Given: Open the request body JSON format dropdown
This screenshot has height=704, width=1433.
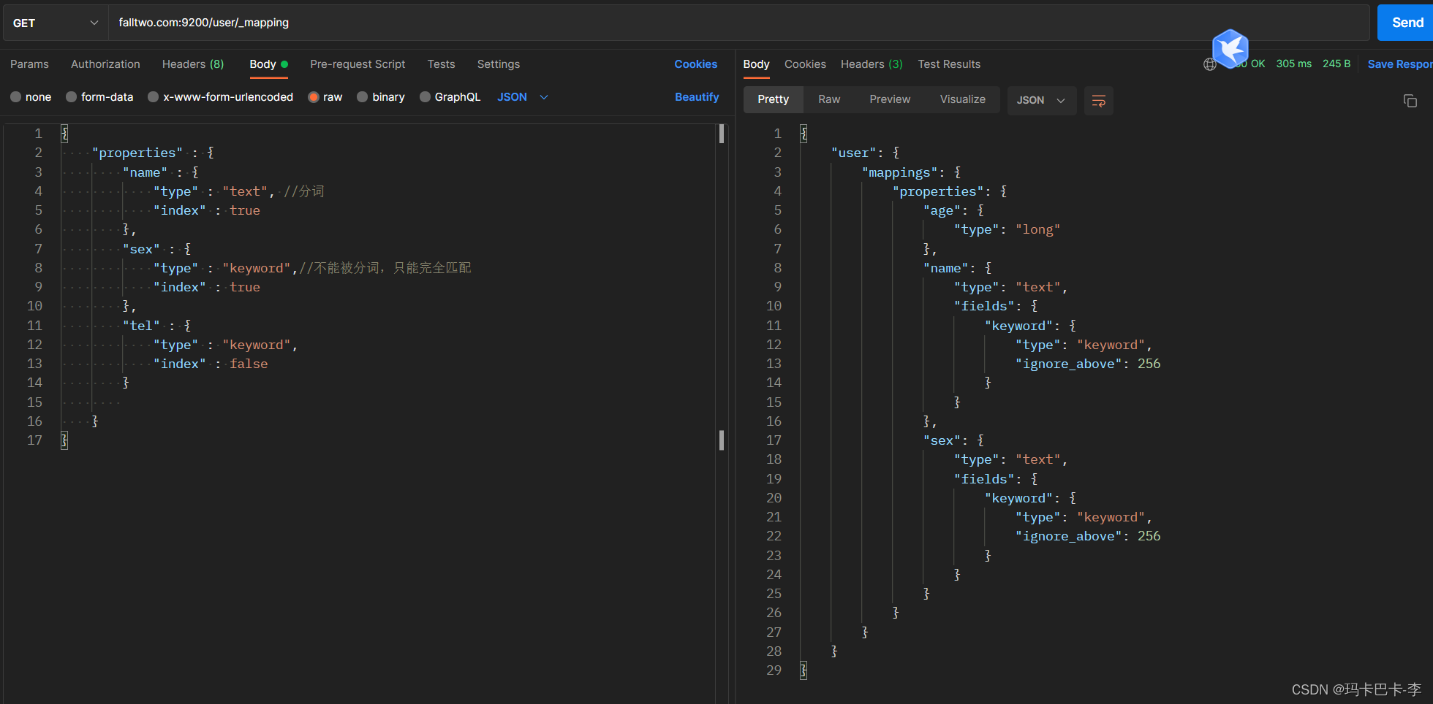Looking at the screenshot, I should [x=523, y=97].
